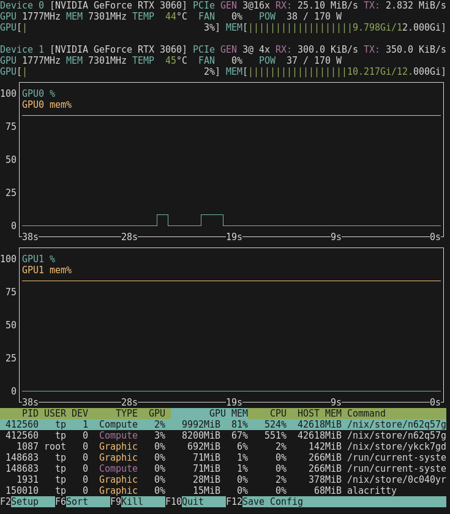
Task: Open Setup with the F2 button
Action: click(24, 502)
